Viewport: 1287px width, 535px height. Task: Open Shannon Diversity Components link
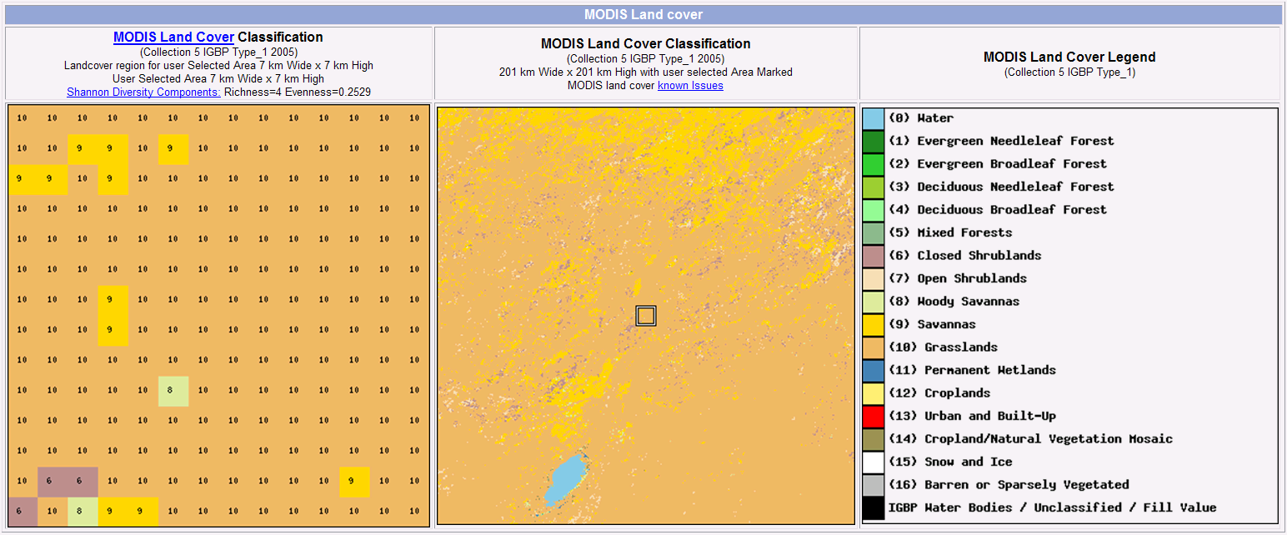[x=143, y=92]
